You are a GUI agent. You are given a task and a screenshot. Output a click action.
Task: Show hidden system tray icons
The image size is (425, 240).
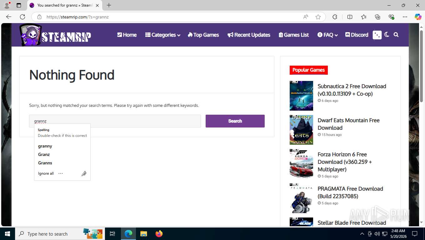pos(362,234)
